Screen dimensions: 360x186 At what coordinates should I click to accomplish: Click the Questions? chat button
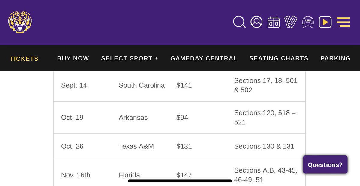pyautogui.click(x=325, y=165)
